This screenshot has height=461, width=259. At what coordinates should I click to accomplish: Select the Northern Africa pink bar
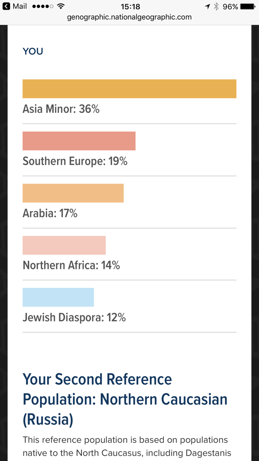64,245
